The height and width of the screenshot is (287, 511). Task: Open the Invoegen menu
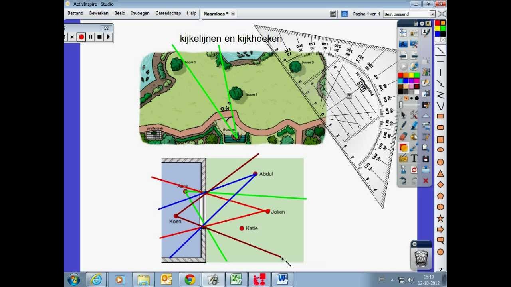140,13
